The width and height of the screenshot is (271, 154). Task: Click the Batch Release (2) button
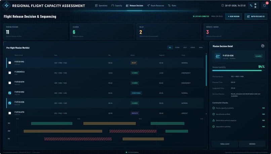[256, 16]
